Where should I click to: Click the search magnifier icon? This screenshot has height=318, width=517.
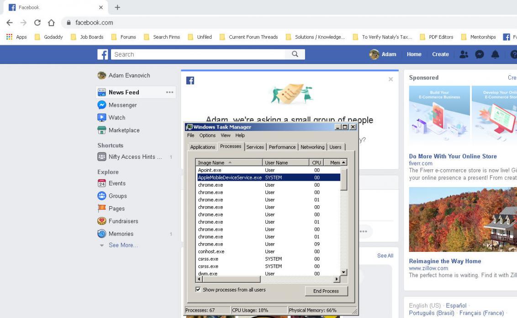click(x=295, y=54)
